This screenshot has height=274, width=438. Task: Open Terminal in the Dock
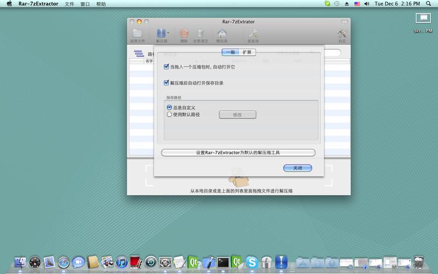pos(223,262)
